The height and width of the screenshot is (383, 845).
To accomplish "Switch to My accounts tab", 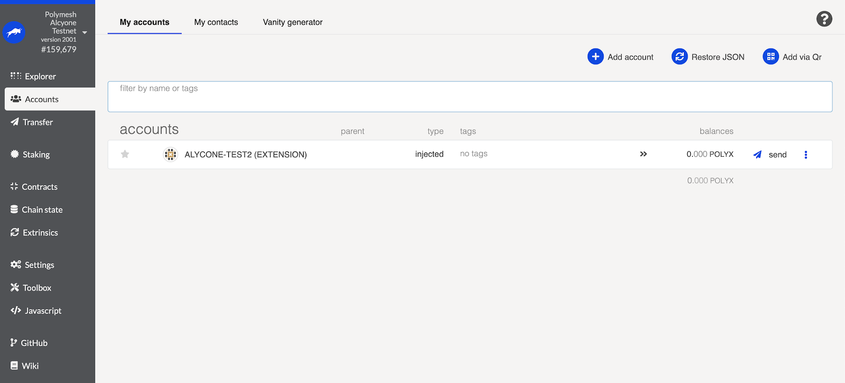I will [145, 22].
